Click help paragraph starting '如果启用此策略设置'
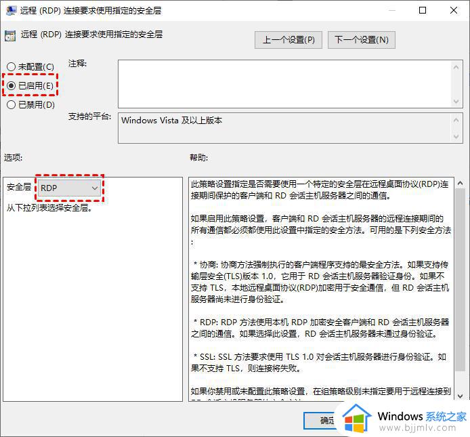Screen dimensions: 470x437 [321, 230]
